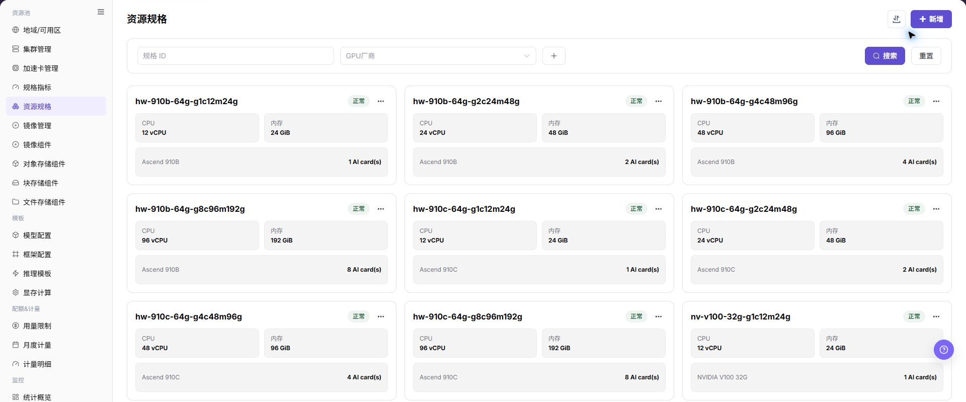Open more options for hw-910b-64g-g4c48m96g
This screenshot has height=402, width=966.
936,101
